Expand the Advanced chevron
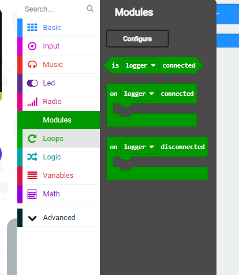The width and height of the screenshot is (239, 275). [x=32, y=218]
